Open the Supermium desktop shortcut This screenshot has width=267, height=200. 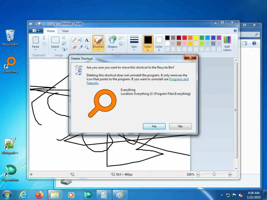pos(10,173)
